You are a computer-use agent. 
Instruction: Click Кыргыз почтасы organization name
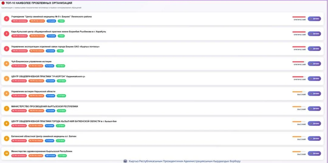[x=55, y=47]
